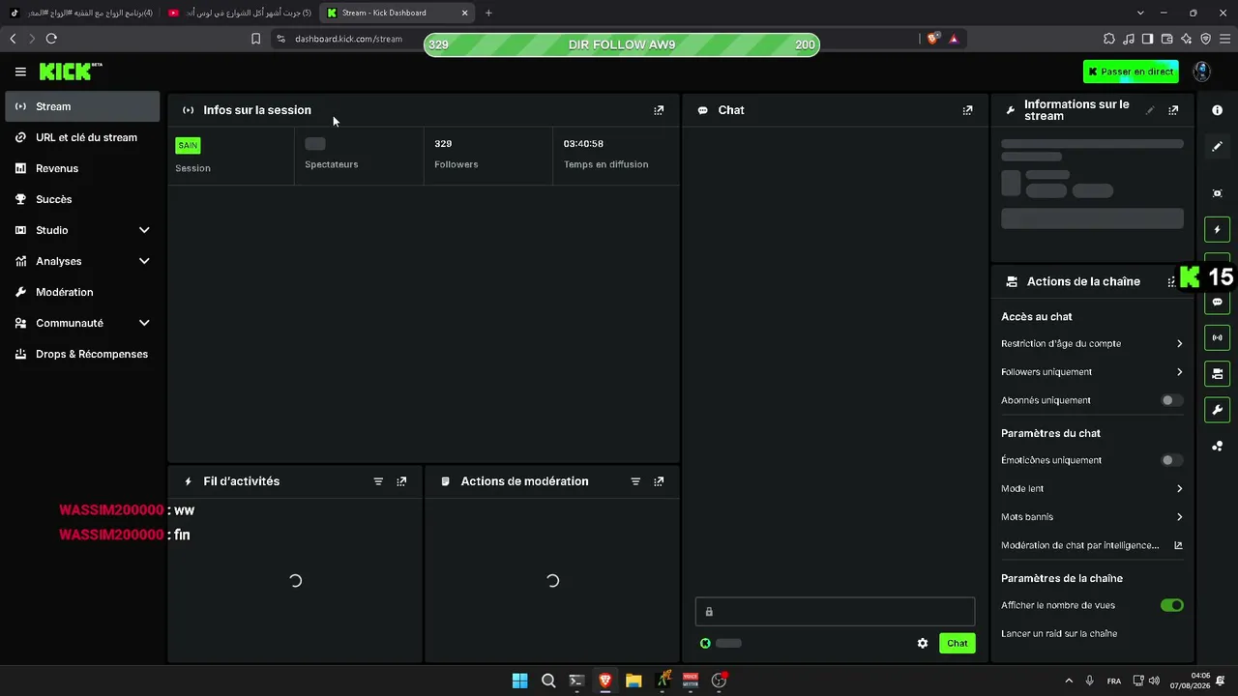Viewport: 1238px width, 696px height.
Task: Open the browser tab search dropdown arrow
Action: 1140,13
